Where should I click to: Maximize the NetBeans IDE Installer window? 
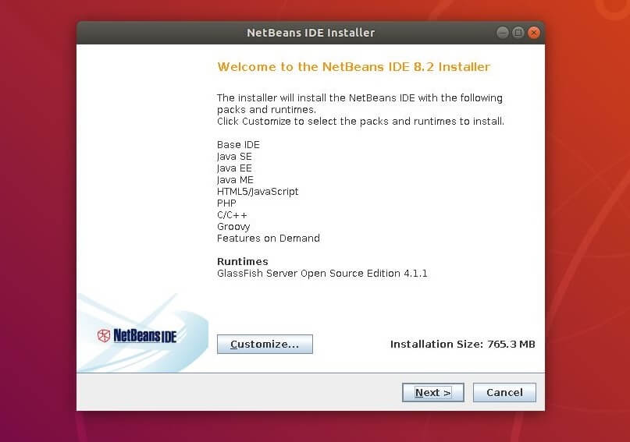518,33
